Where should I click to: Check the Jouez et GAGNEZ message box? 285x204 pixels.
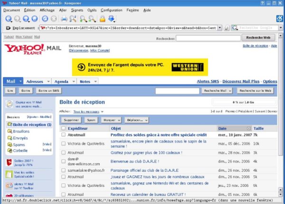63,177
